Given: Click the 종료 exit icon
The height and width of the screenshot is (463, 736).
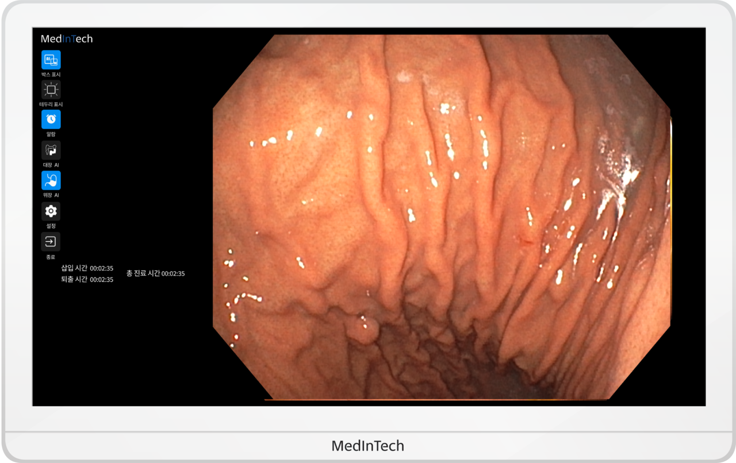Looking at the screenshot, I should pyautogui.click(x=51, y=242).
